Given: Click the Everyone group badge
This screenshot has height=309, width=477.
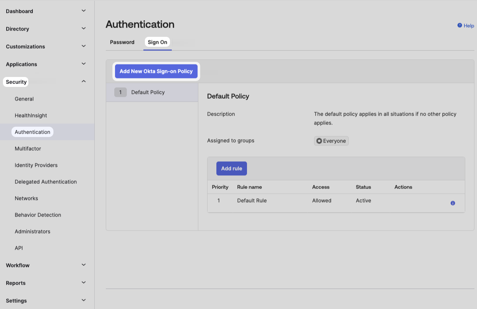Looking at the screenshot, I should pos(331,141).
